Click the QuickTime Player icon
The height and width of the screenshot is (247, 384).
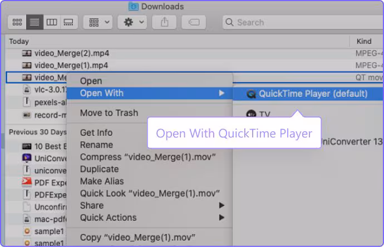pos(251,94)
